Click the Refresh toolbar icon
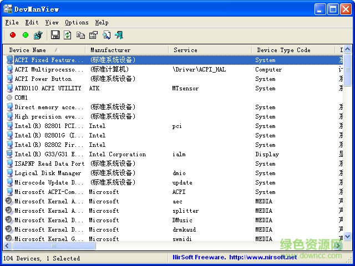355x266 pixels. [x=68, y=35]
